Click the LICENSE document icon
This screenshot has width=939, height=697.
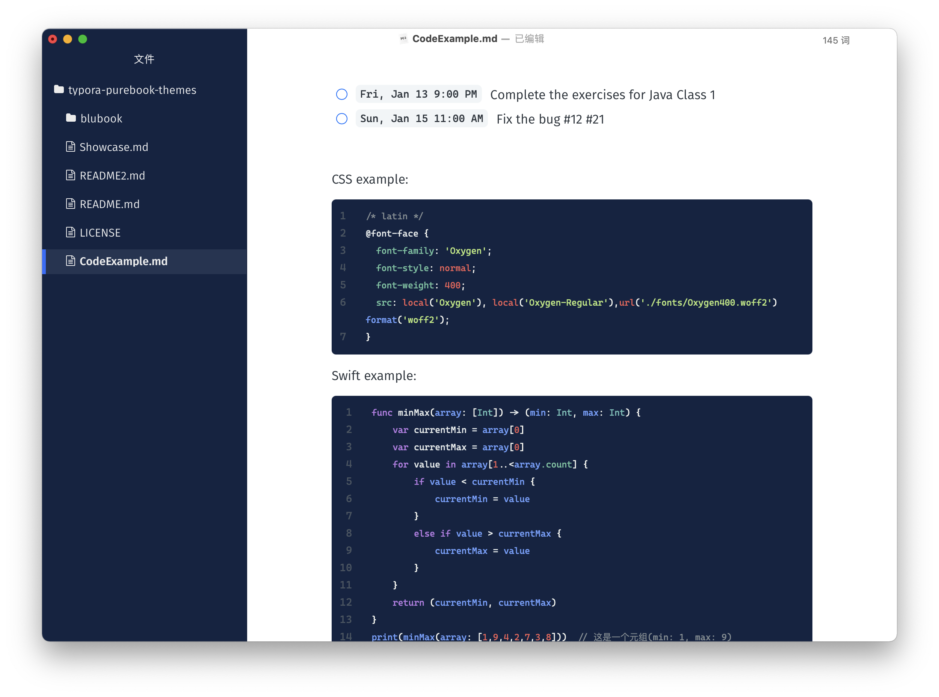pyautogui.click(x=71, y=232)
